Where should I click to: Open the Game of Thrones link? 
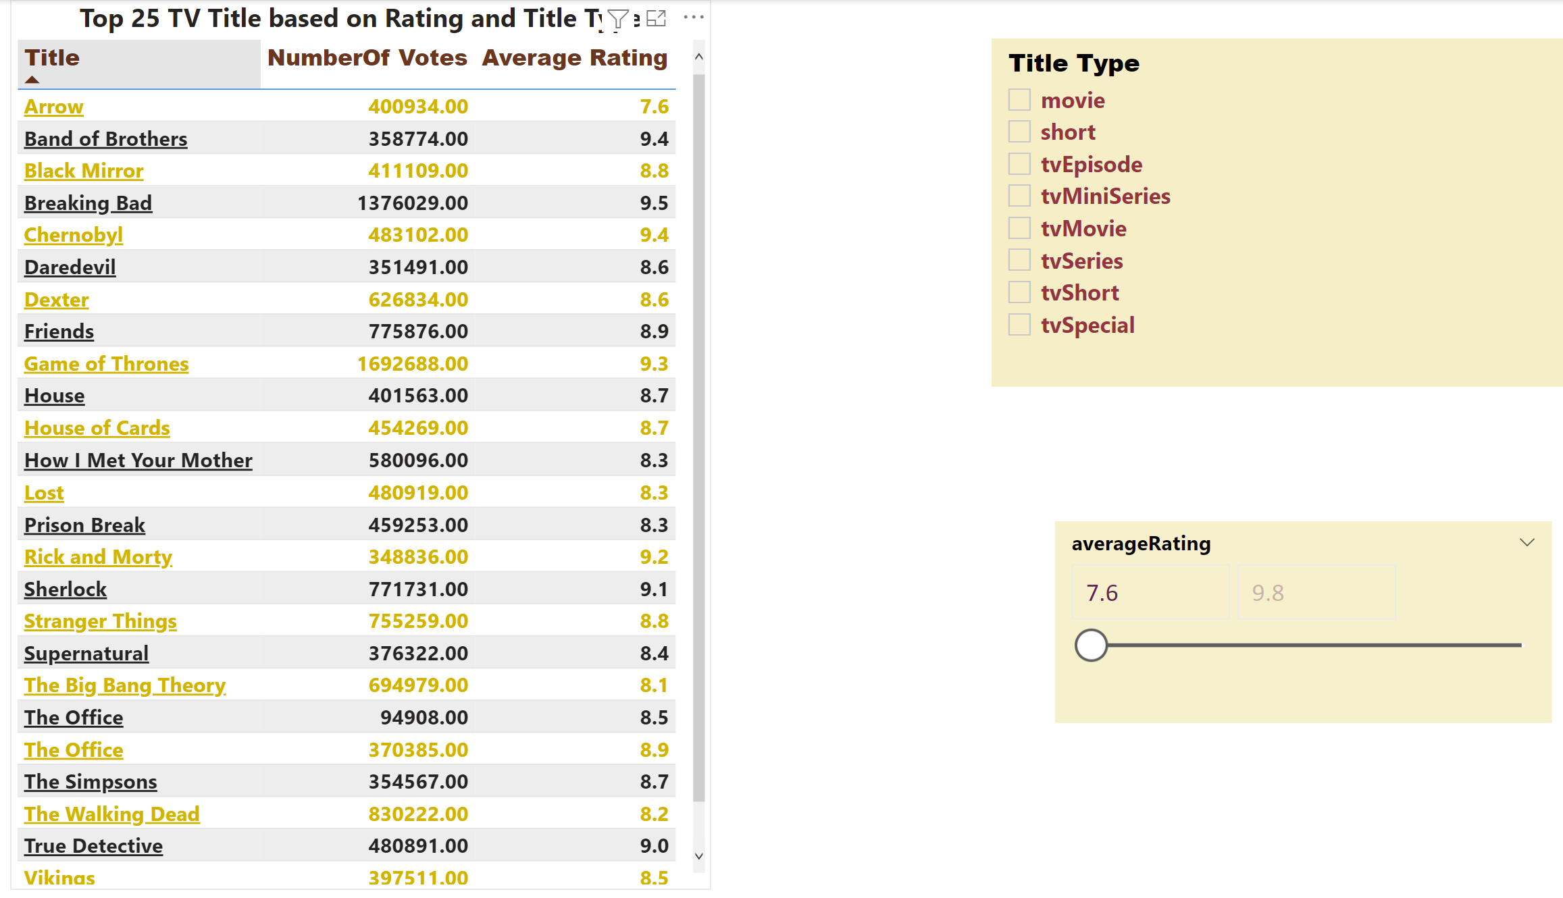click(106, 364)
